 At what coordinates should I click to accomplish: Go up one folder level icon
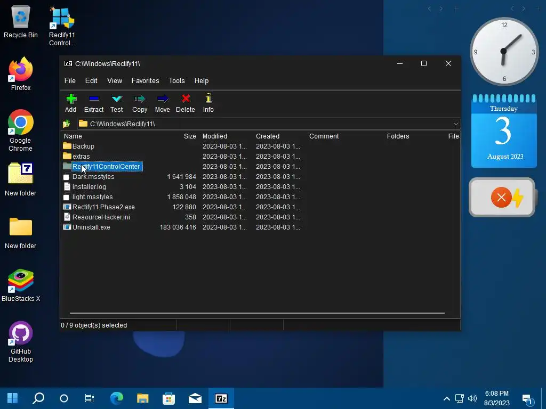(x=67, y=124)
